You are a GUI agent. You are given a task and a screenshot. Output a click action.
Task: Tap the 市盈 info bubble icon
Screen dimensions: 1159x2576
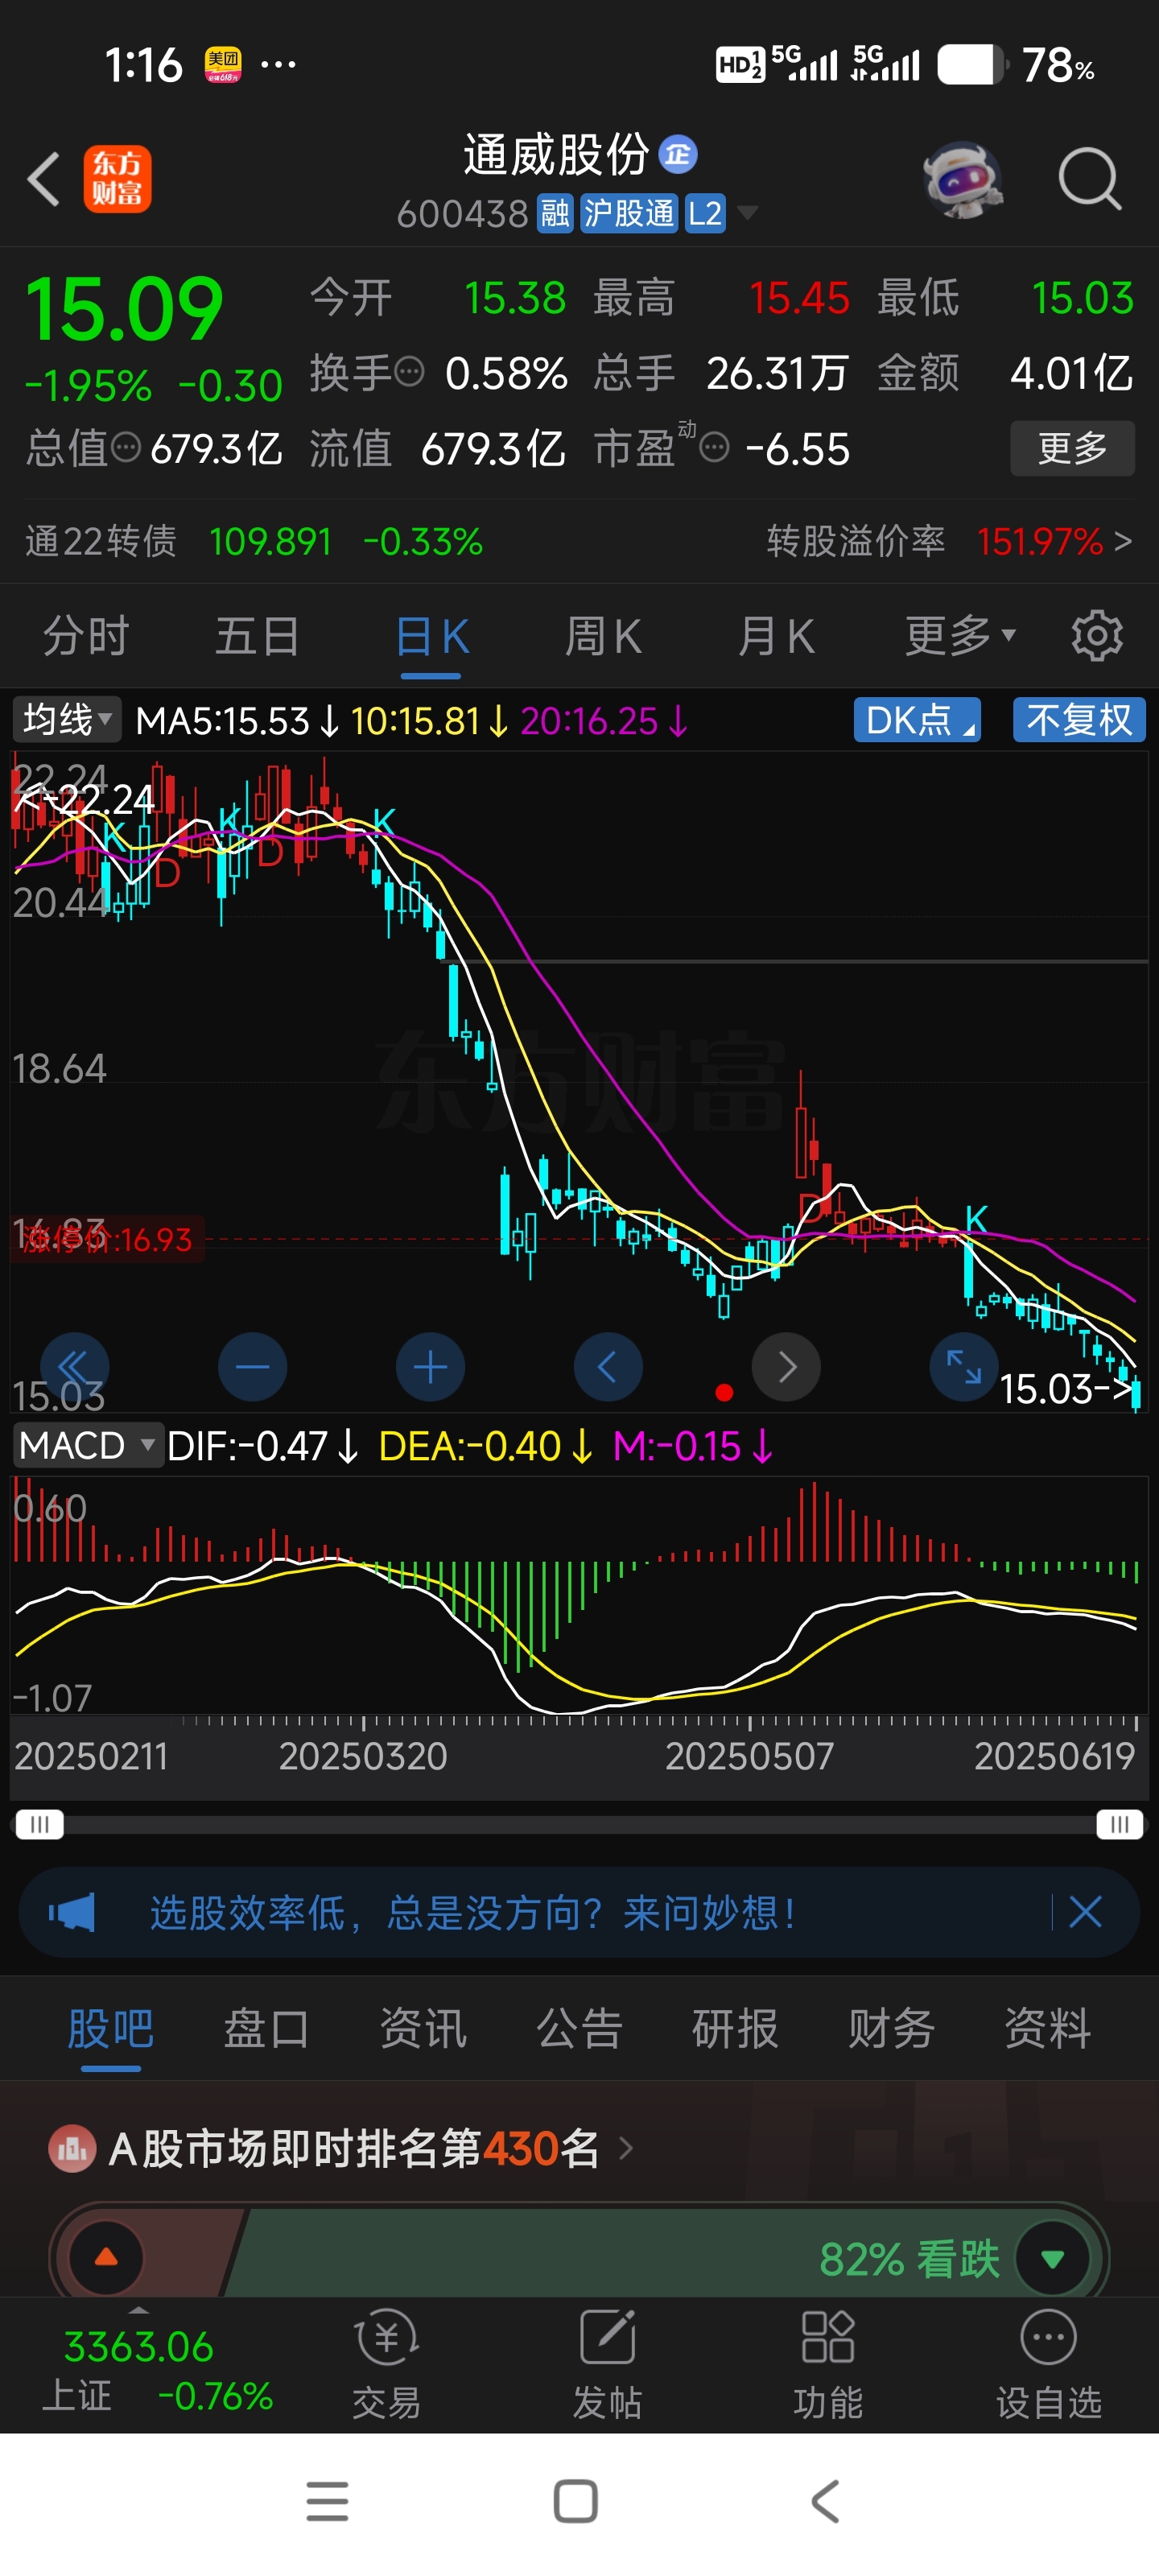point(714,447)
